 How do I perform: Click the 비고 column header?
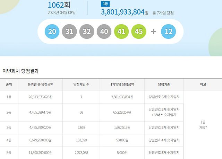tap(203, 85)
